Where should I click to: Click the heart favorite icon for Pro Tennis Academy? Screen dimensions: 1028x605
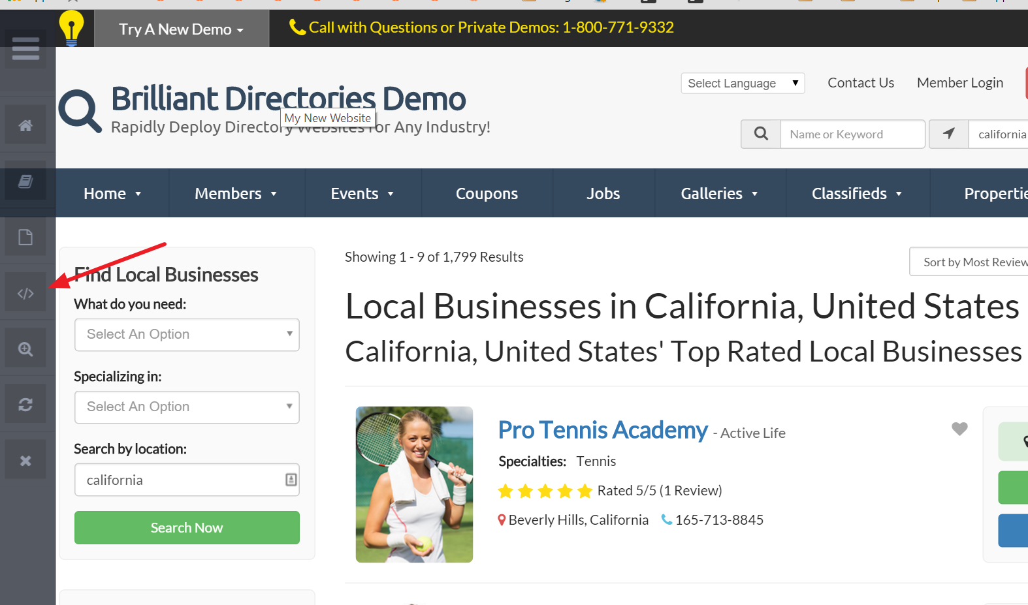pos(959,429)
